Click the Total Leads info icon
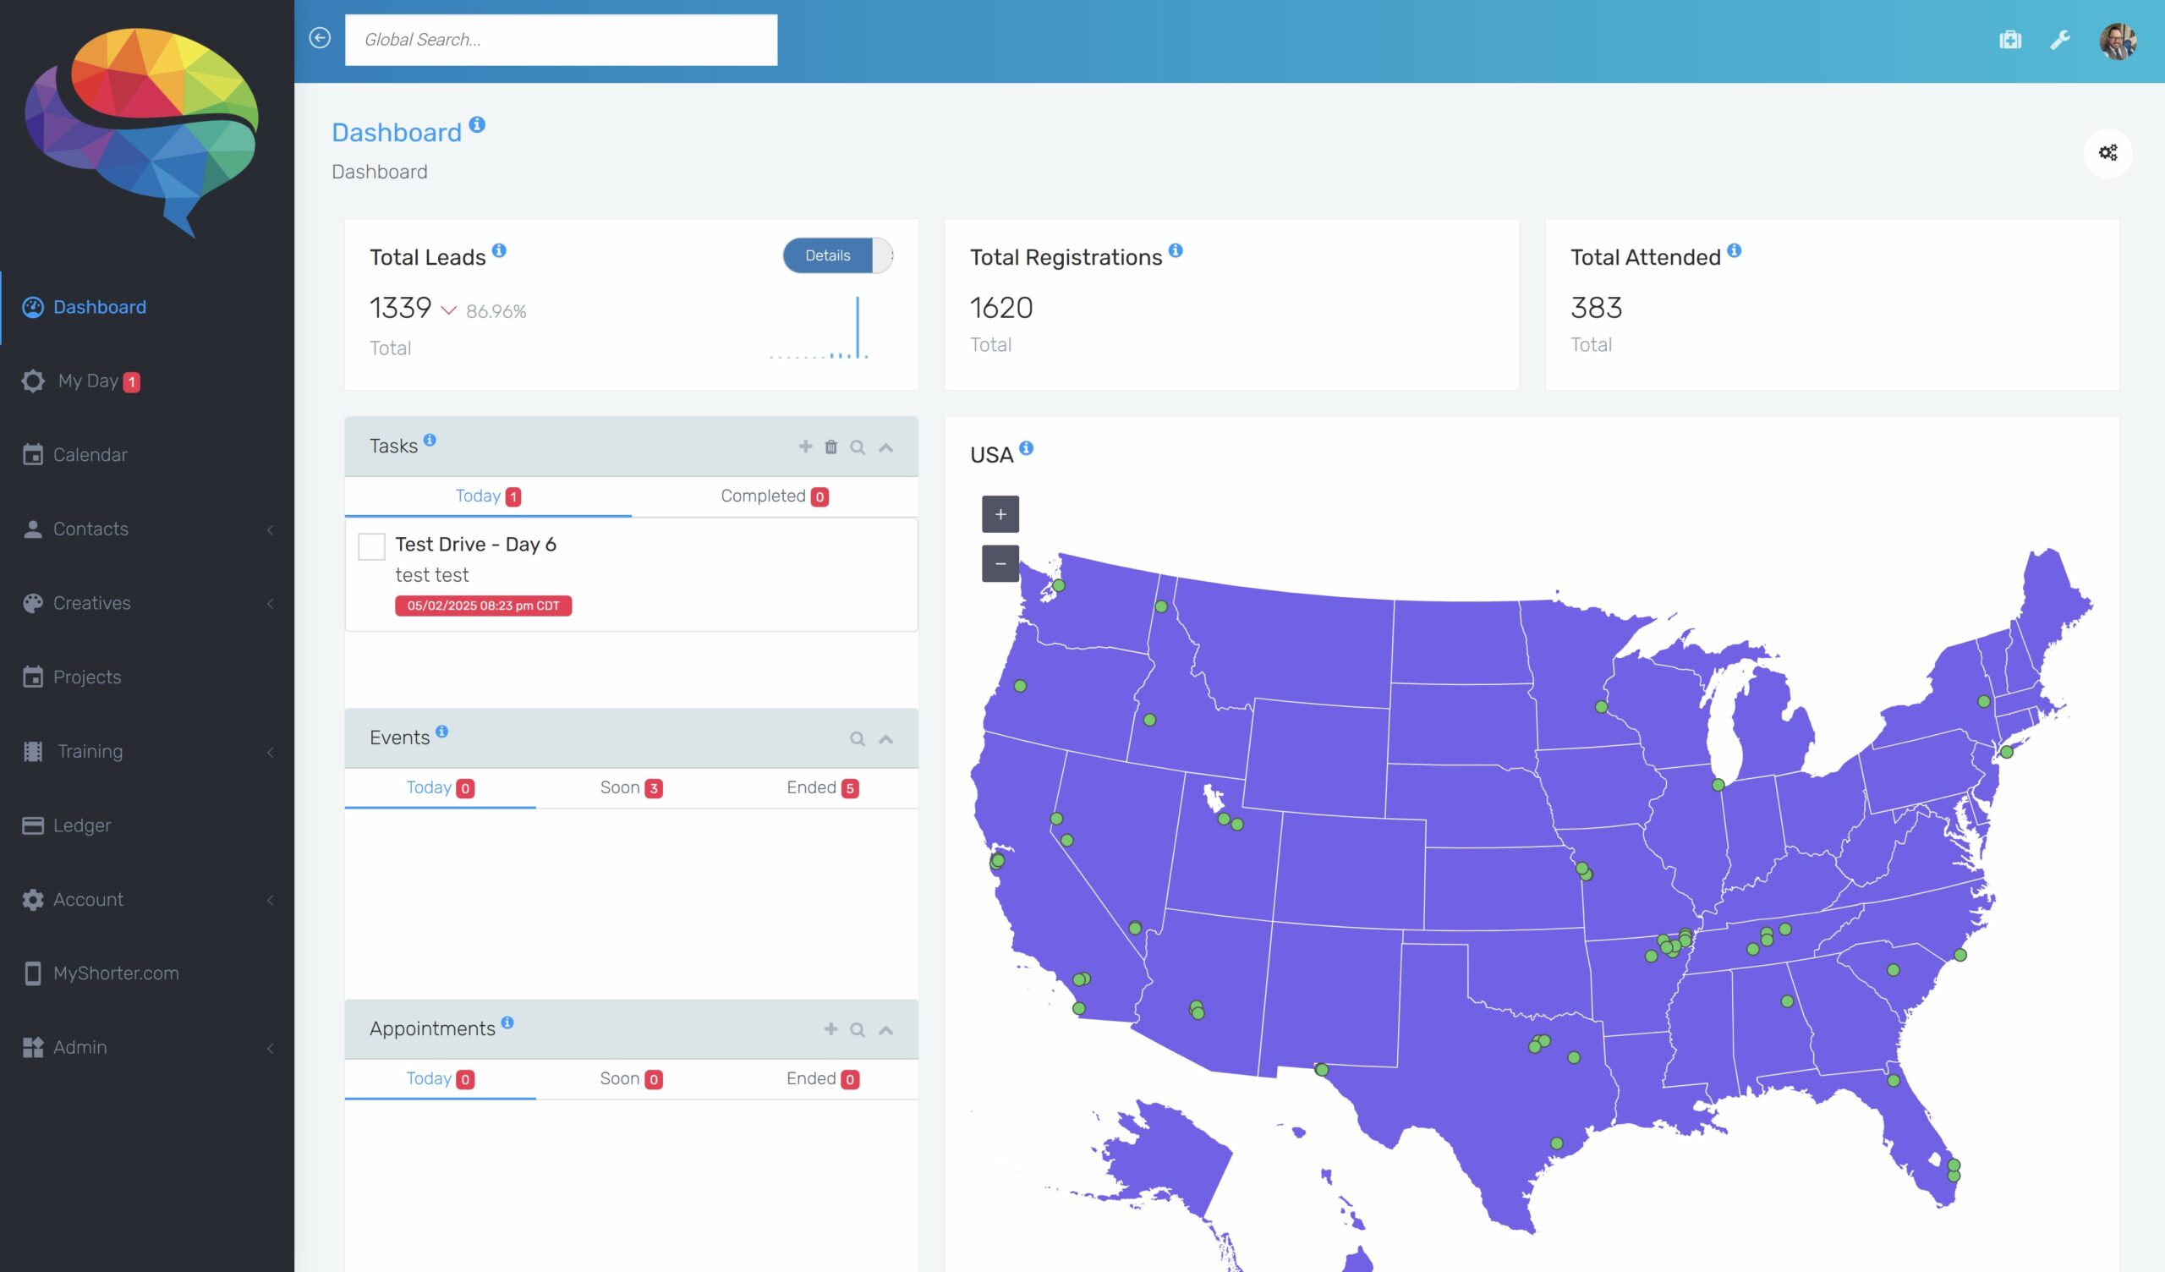This screenshot has height=1272, width=2165. (x=499, y=251)
